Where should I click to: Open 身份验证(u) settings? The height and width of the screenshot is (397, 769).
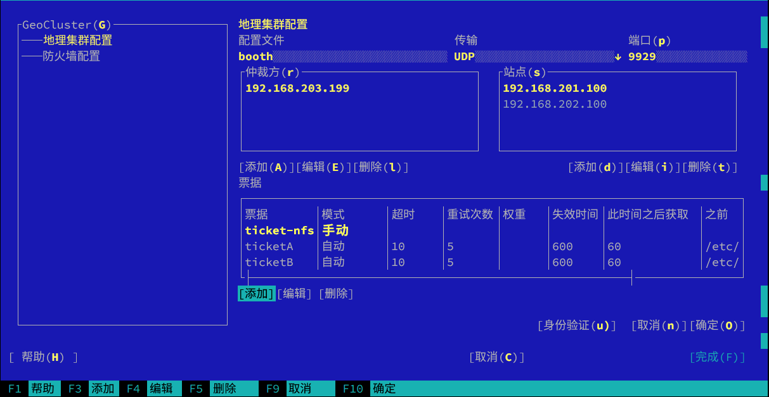(576, 325)
